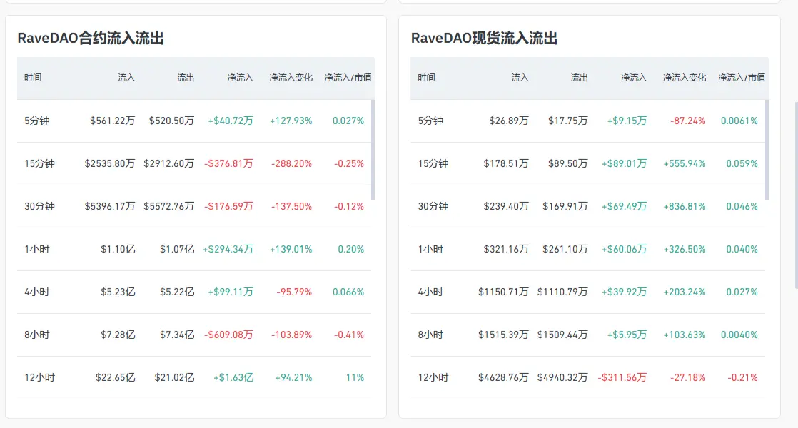The width and height of the screenshot is (798, 428).
Task: Click market cap ratio 11%
Action: pos(355,377)
